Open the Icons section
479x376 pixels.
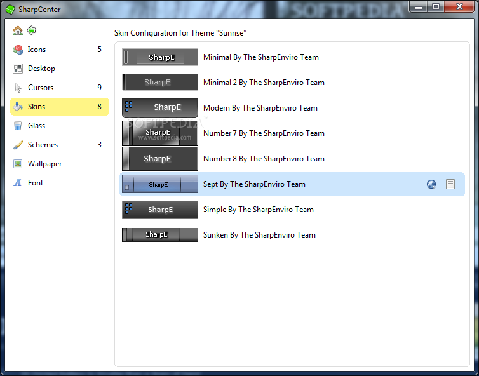pyautogui.click(x=60, y=50)
